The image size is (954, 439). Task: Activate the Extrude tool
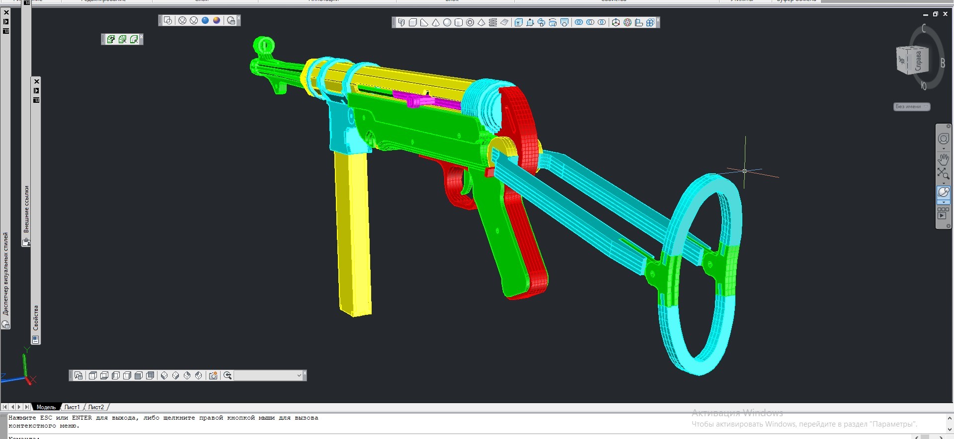(519, 22)
